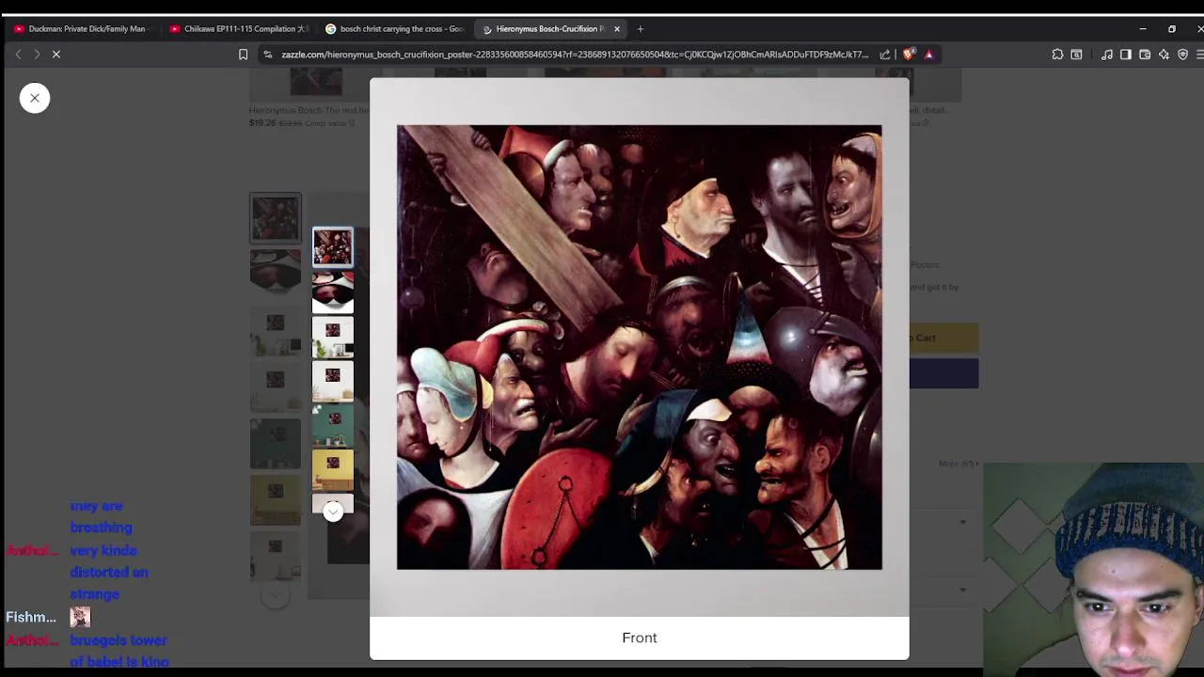Switch to the bosch christ carrying the cross tab
This screenshot has height=677, width=1204.
pyautogui.click(x=396, y=29)
